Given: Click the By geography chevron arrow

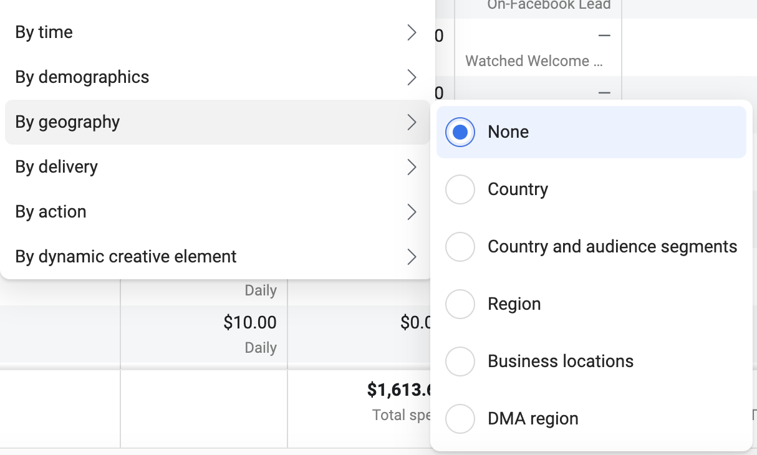Looking at the screenshot, I should click(x=412, y=122).
